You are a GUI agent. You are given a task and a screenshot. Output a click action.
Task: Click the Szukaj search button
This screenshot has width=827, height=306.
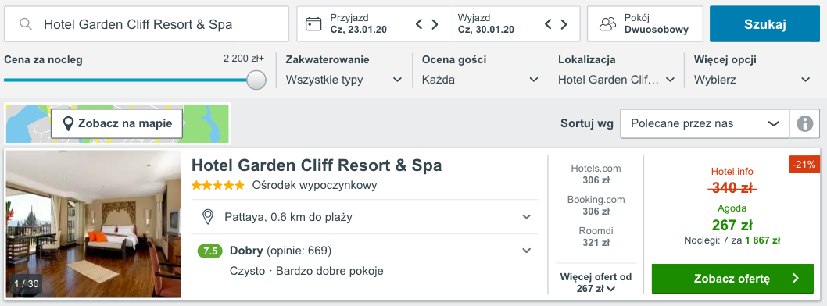764,24
